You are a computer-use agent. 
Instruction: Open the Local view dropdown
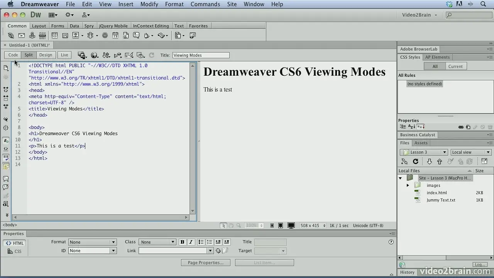point(471,152)
